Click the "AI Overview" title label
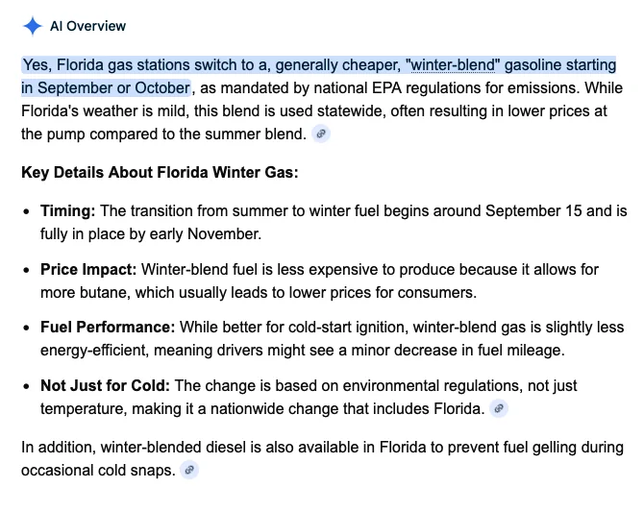The height and width of the screenshot is (512, 644). 87,26
